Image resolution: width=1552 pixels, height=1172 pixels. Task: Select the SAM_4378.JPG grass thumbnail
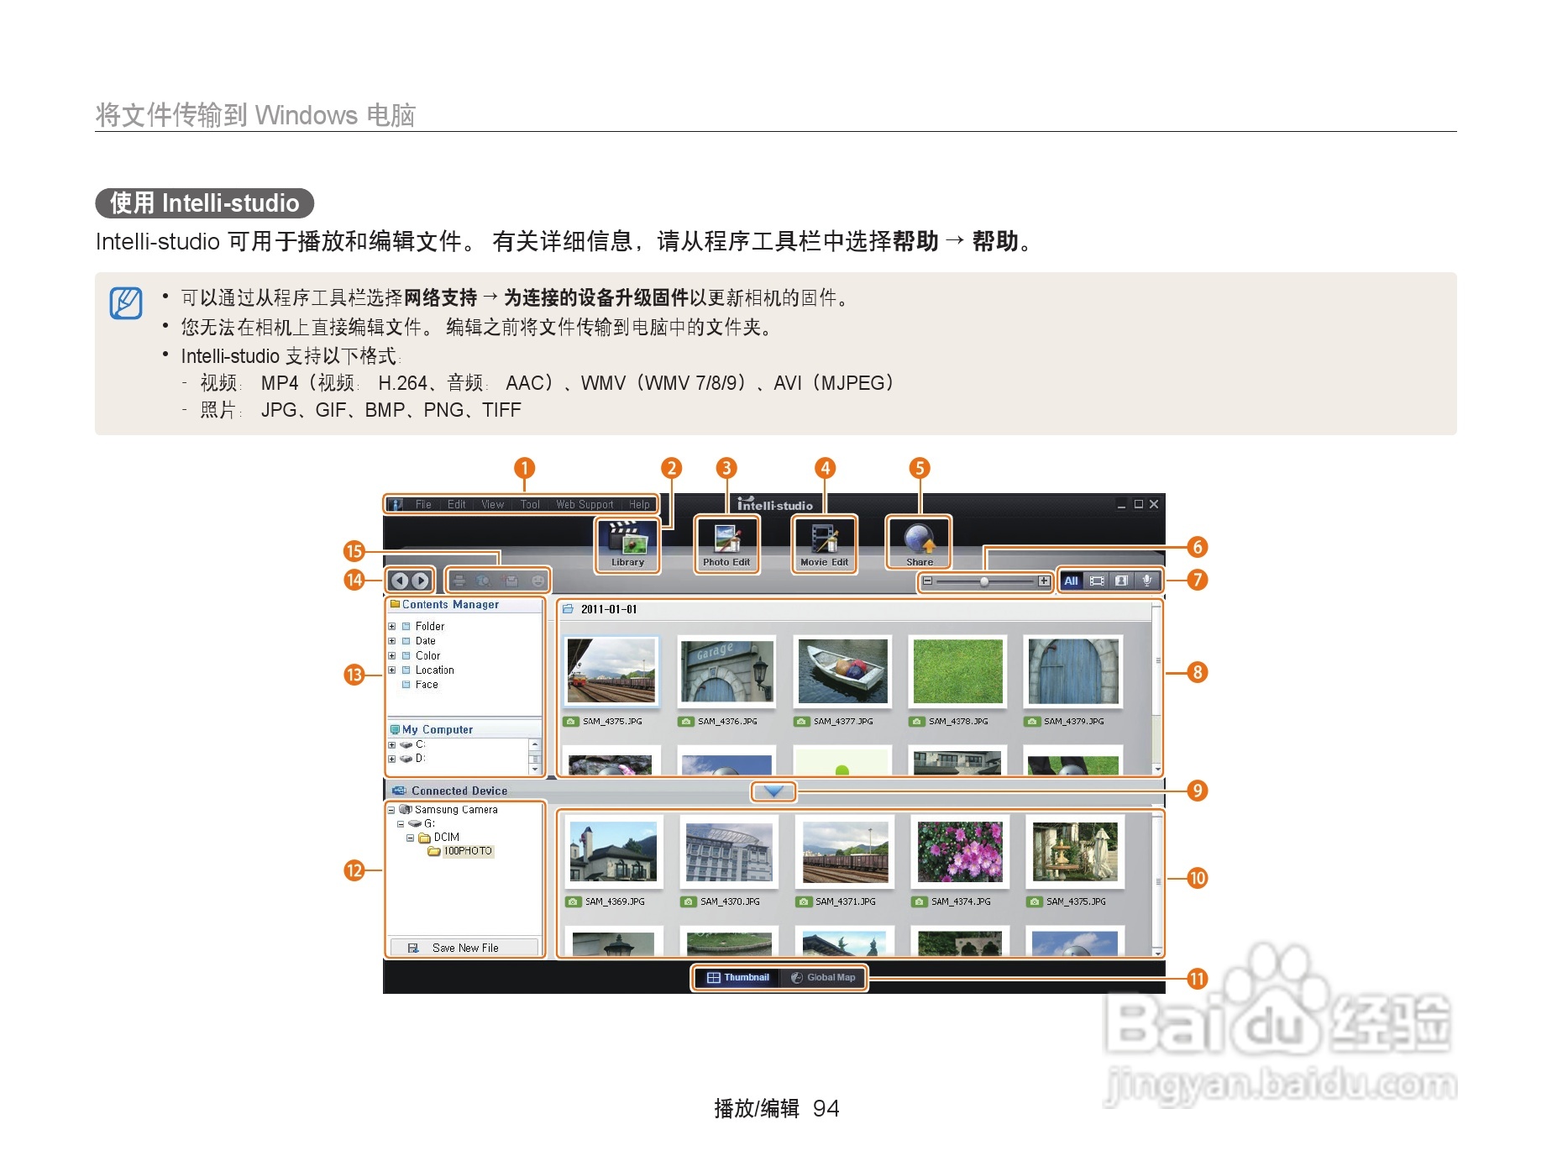[957, 670]
